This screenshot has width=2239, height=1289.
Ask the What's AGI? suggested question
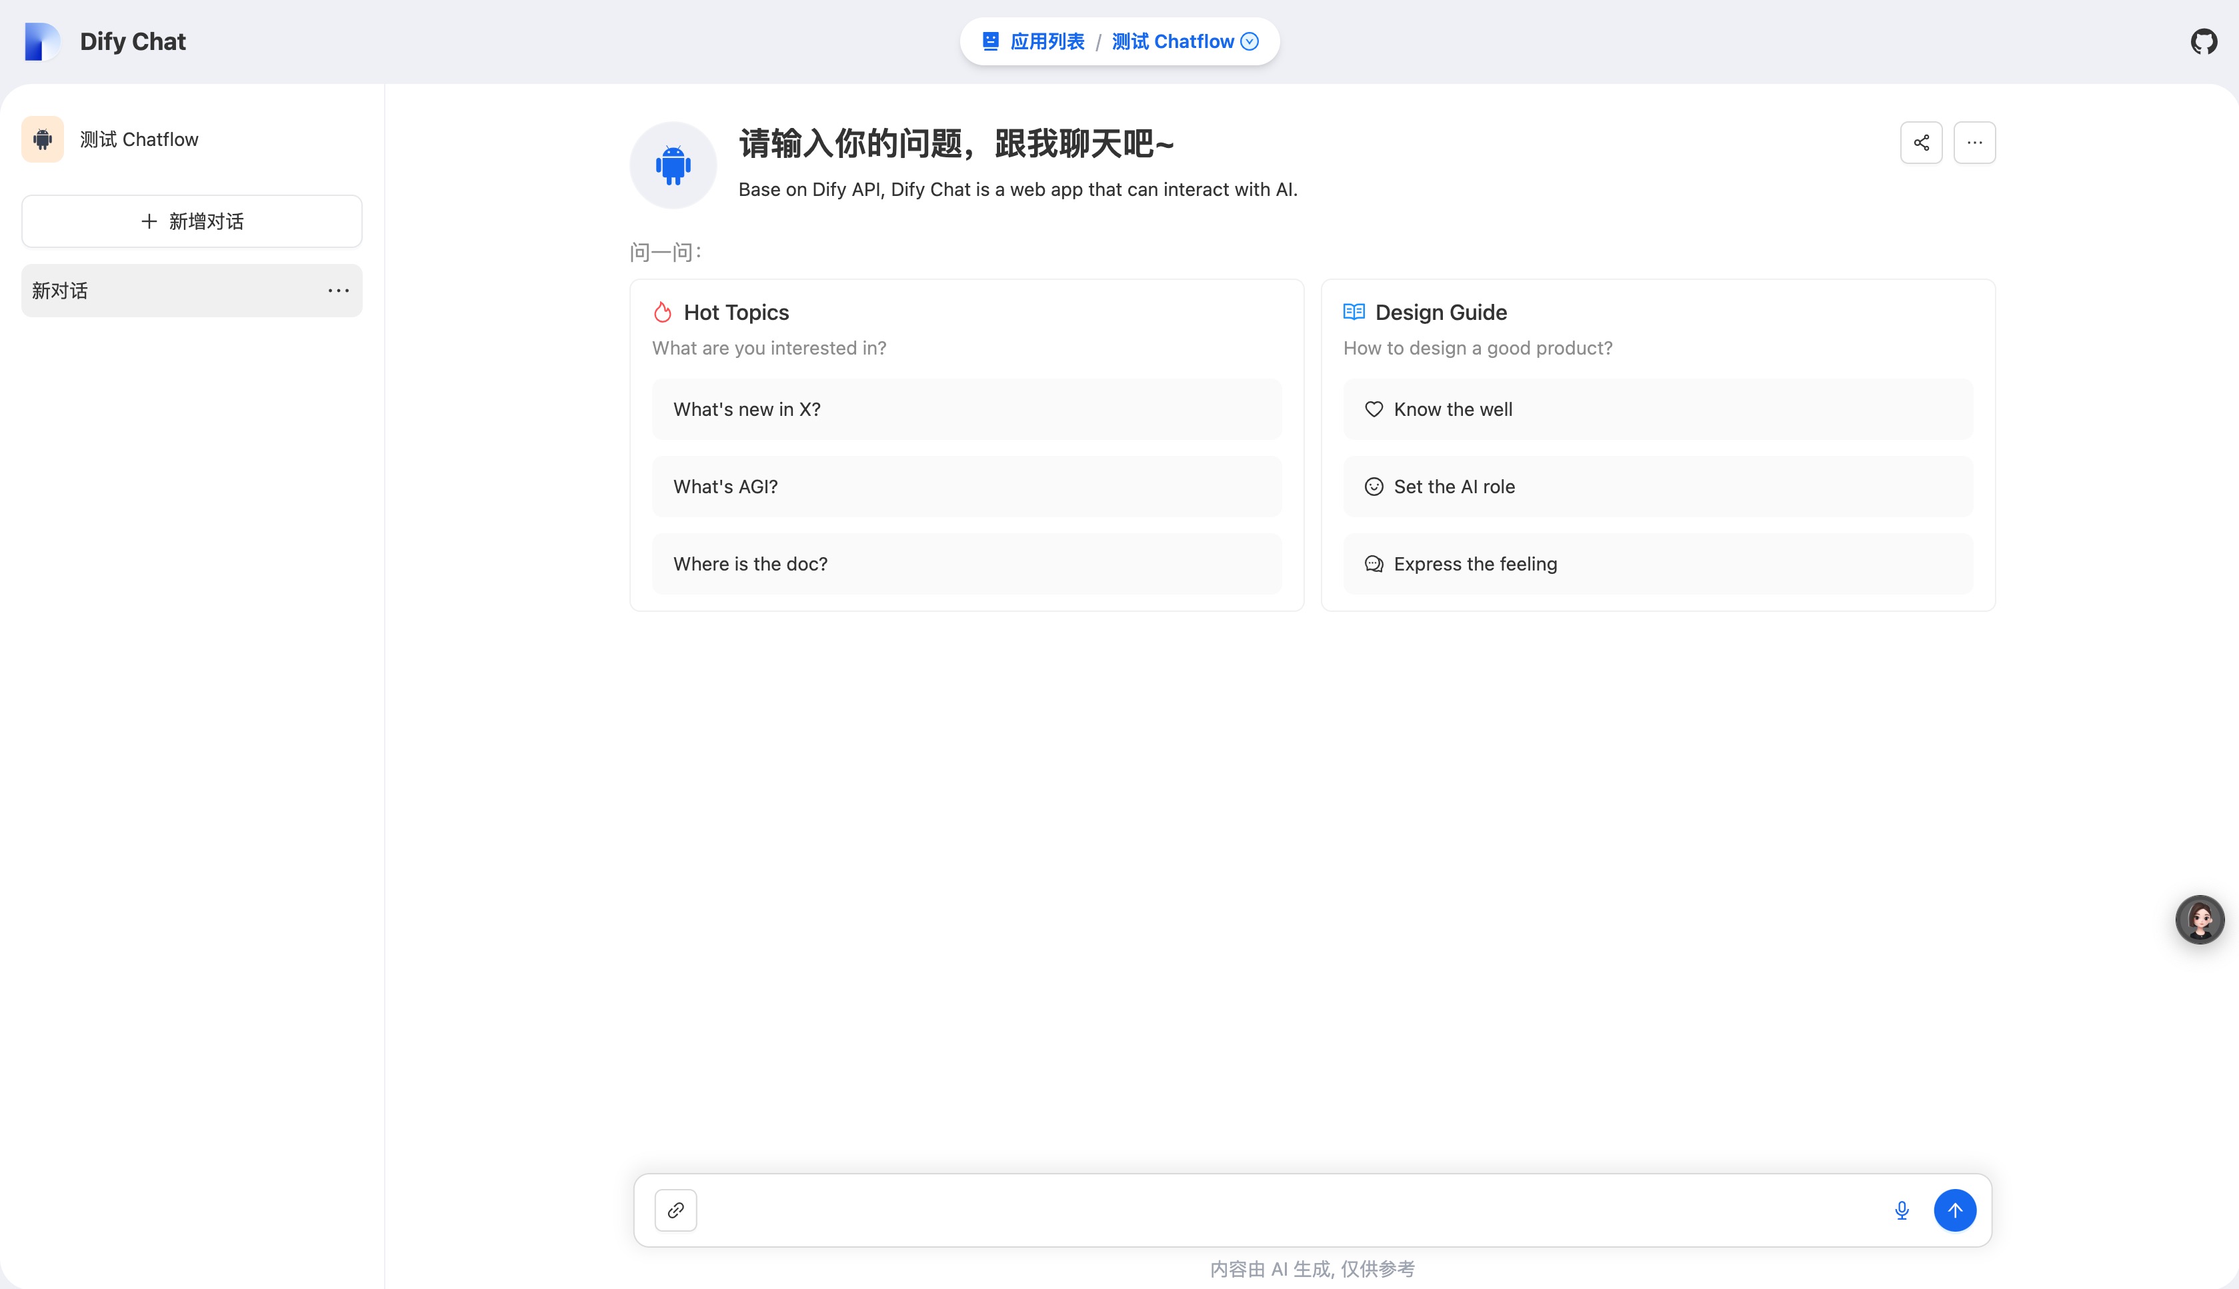pos(966,486)
